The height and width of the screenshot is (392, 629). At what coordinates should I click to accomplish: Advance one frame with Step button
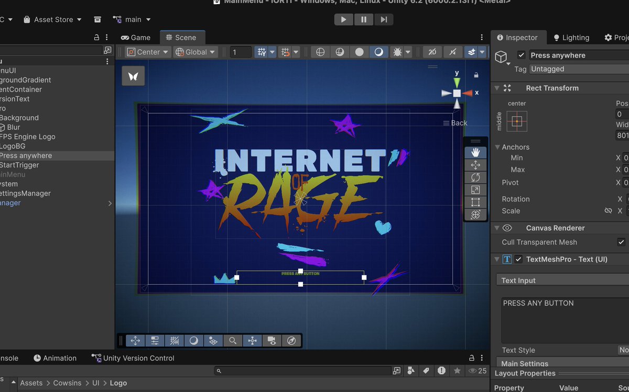pyautogui.click(x=384, y=19)
